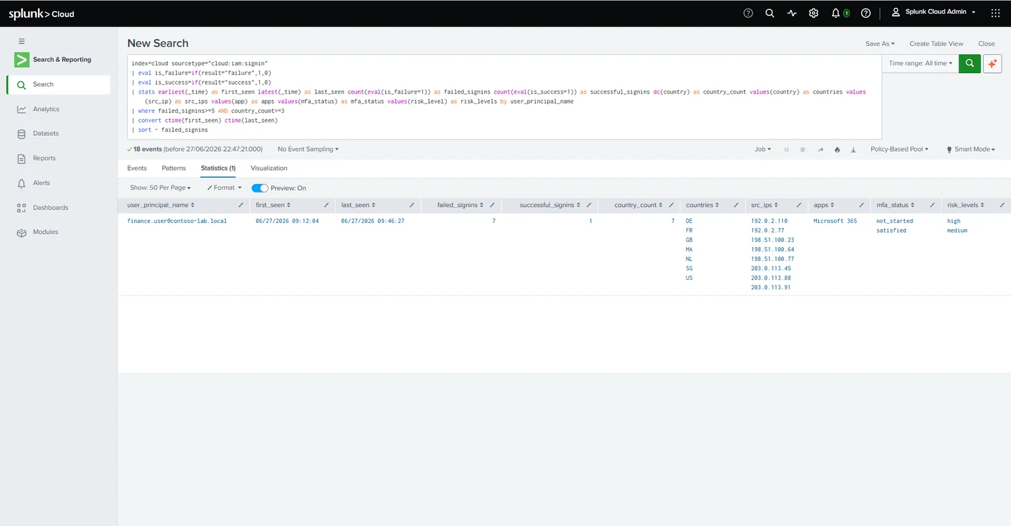The image size is (1011, 526).
Task: Run the search with green magnifier button
Action: [x=969, y=63]
